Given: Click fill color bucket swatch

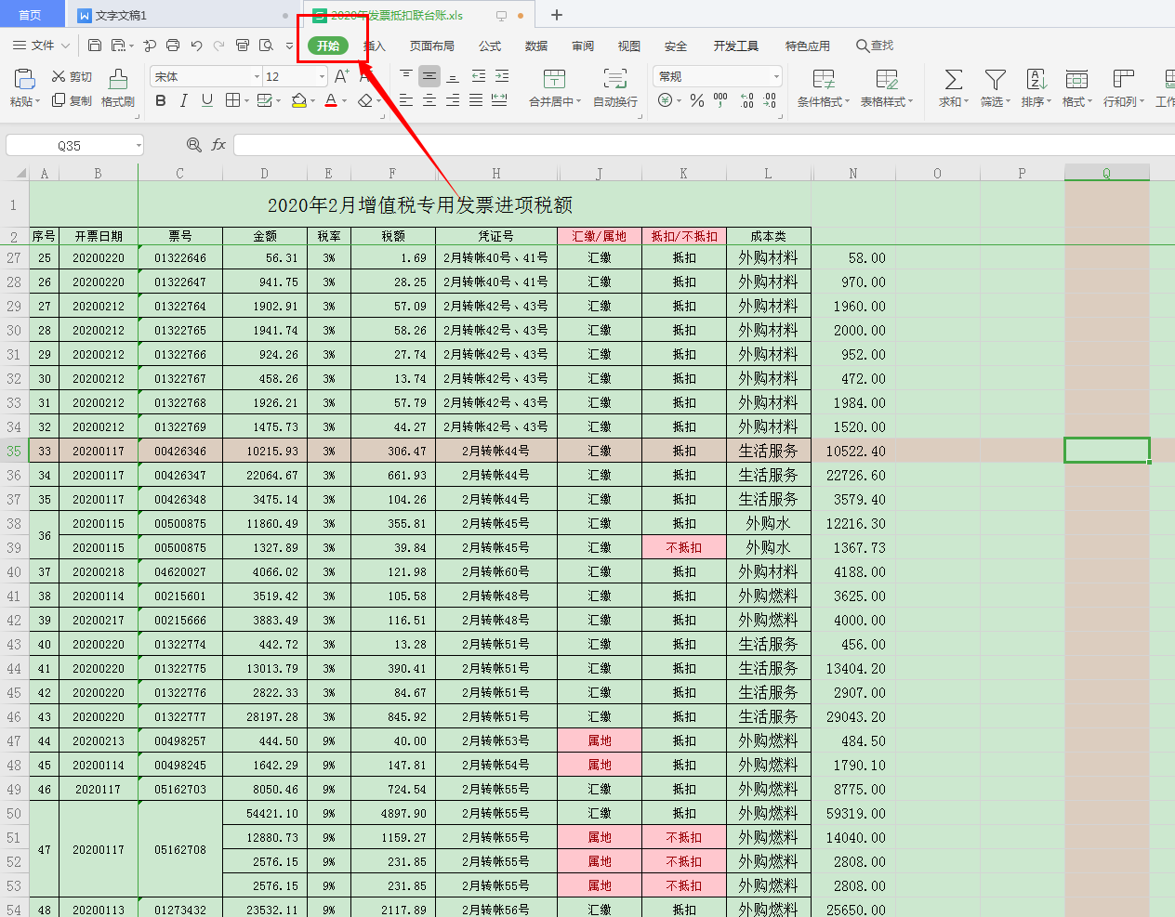Looking at the screenshot, I should pyautogui.click(x=298, y=100).
